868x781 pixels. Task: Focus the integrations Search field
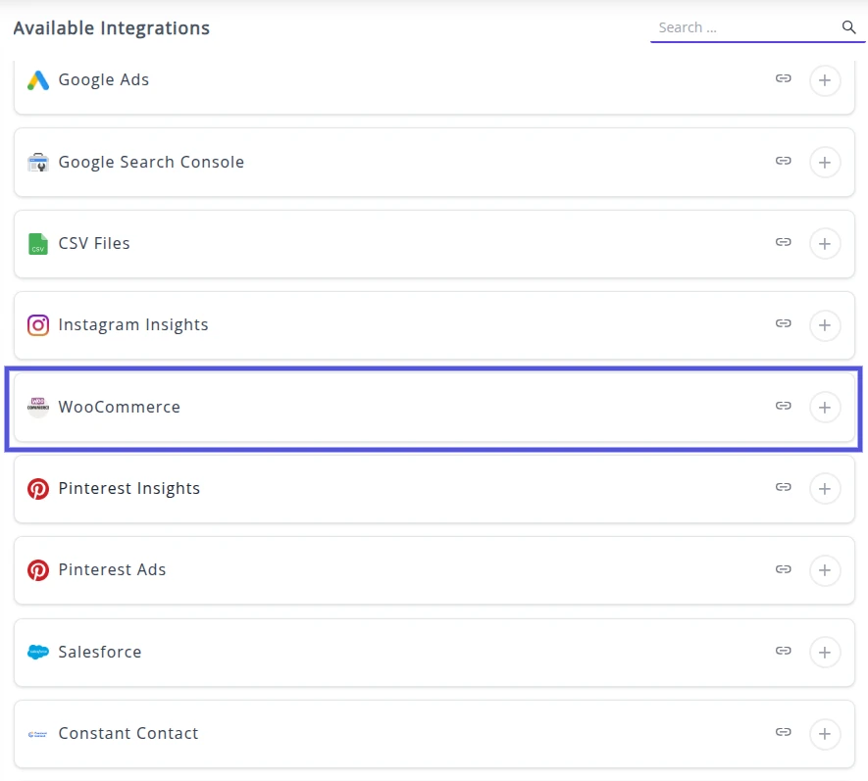point(745,27)
